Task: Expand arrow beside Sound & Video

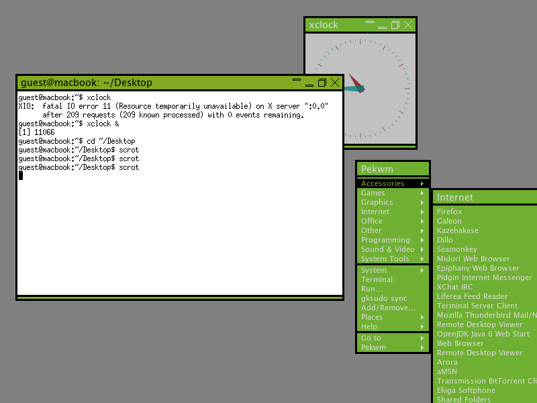Action: [422, 249]
